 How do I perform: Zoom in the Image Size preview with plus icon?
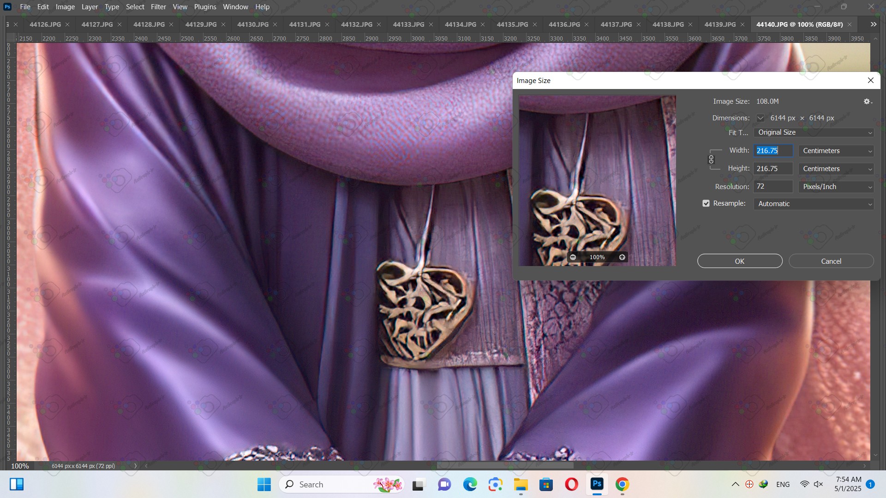[x=622, y=257]
